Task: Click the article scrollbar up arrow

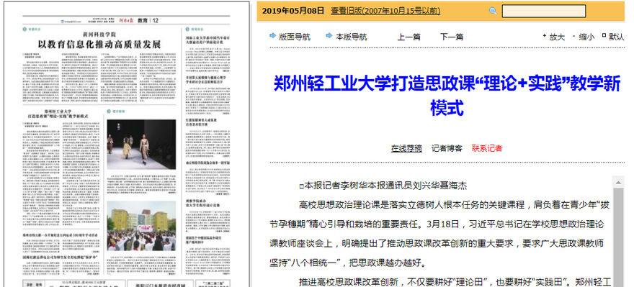Action: point(618,182)
